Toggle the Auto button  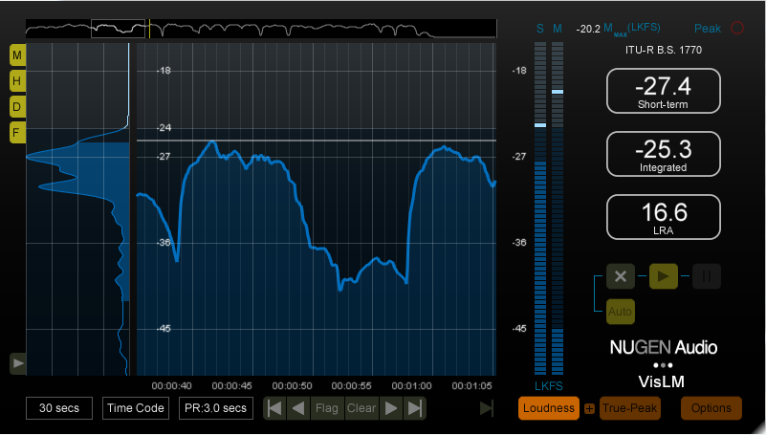621,312
